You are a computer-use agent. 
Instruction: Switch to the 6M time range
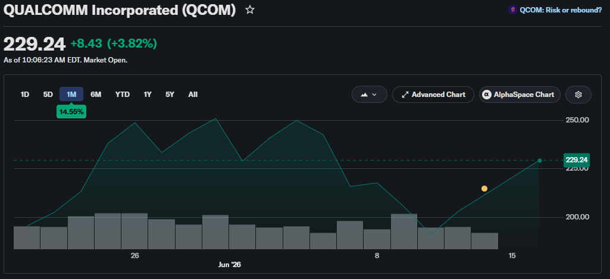click(x=96, y=95)
